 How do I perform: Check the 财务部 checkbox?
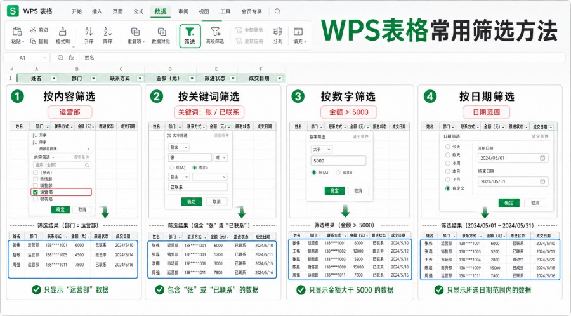tap(36, 199)
